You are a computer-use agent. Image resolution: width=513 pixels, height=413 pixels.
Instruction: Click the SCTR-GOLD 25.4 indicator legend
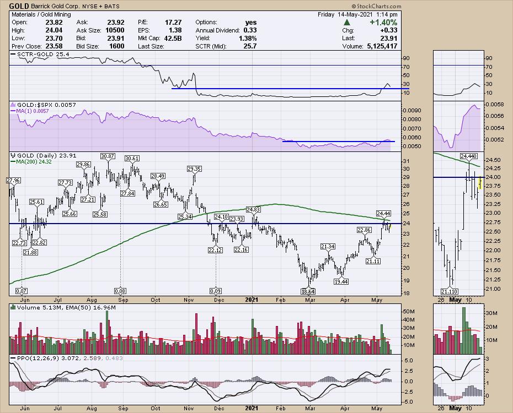(35, 55)
